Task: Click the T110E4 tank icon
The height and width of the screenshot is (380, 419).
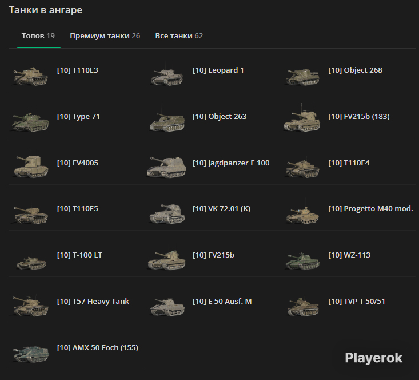Action: coord(302,169)
